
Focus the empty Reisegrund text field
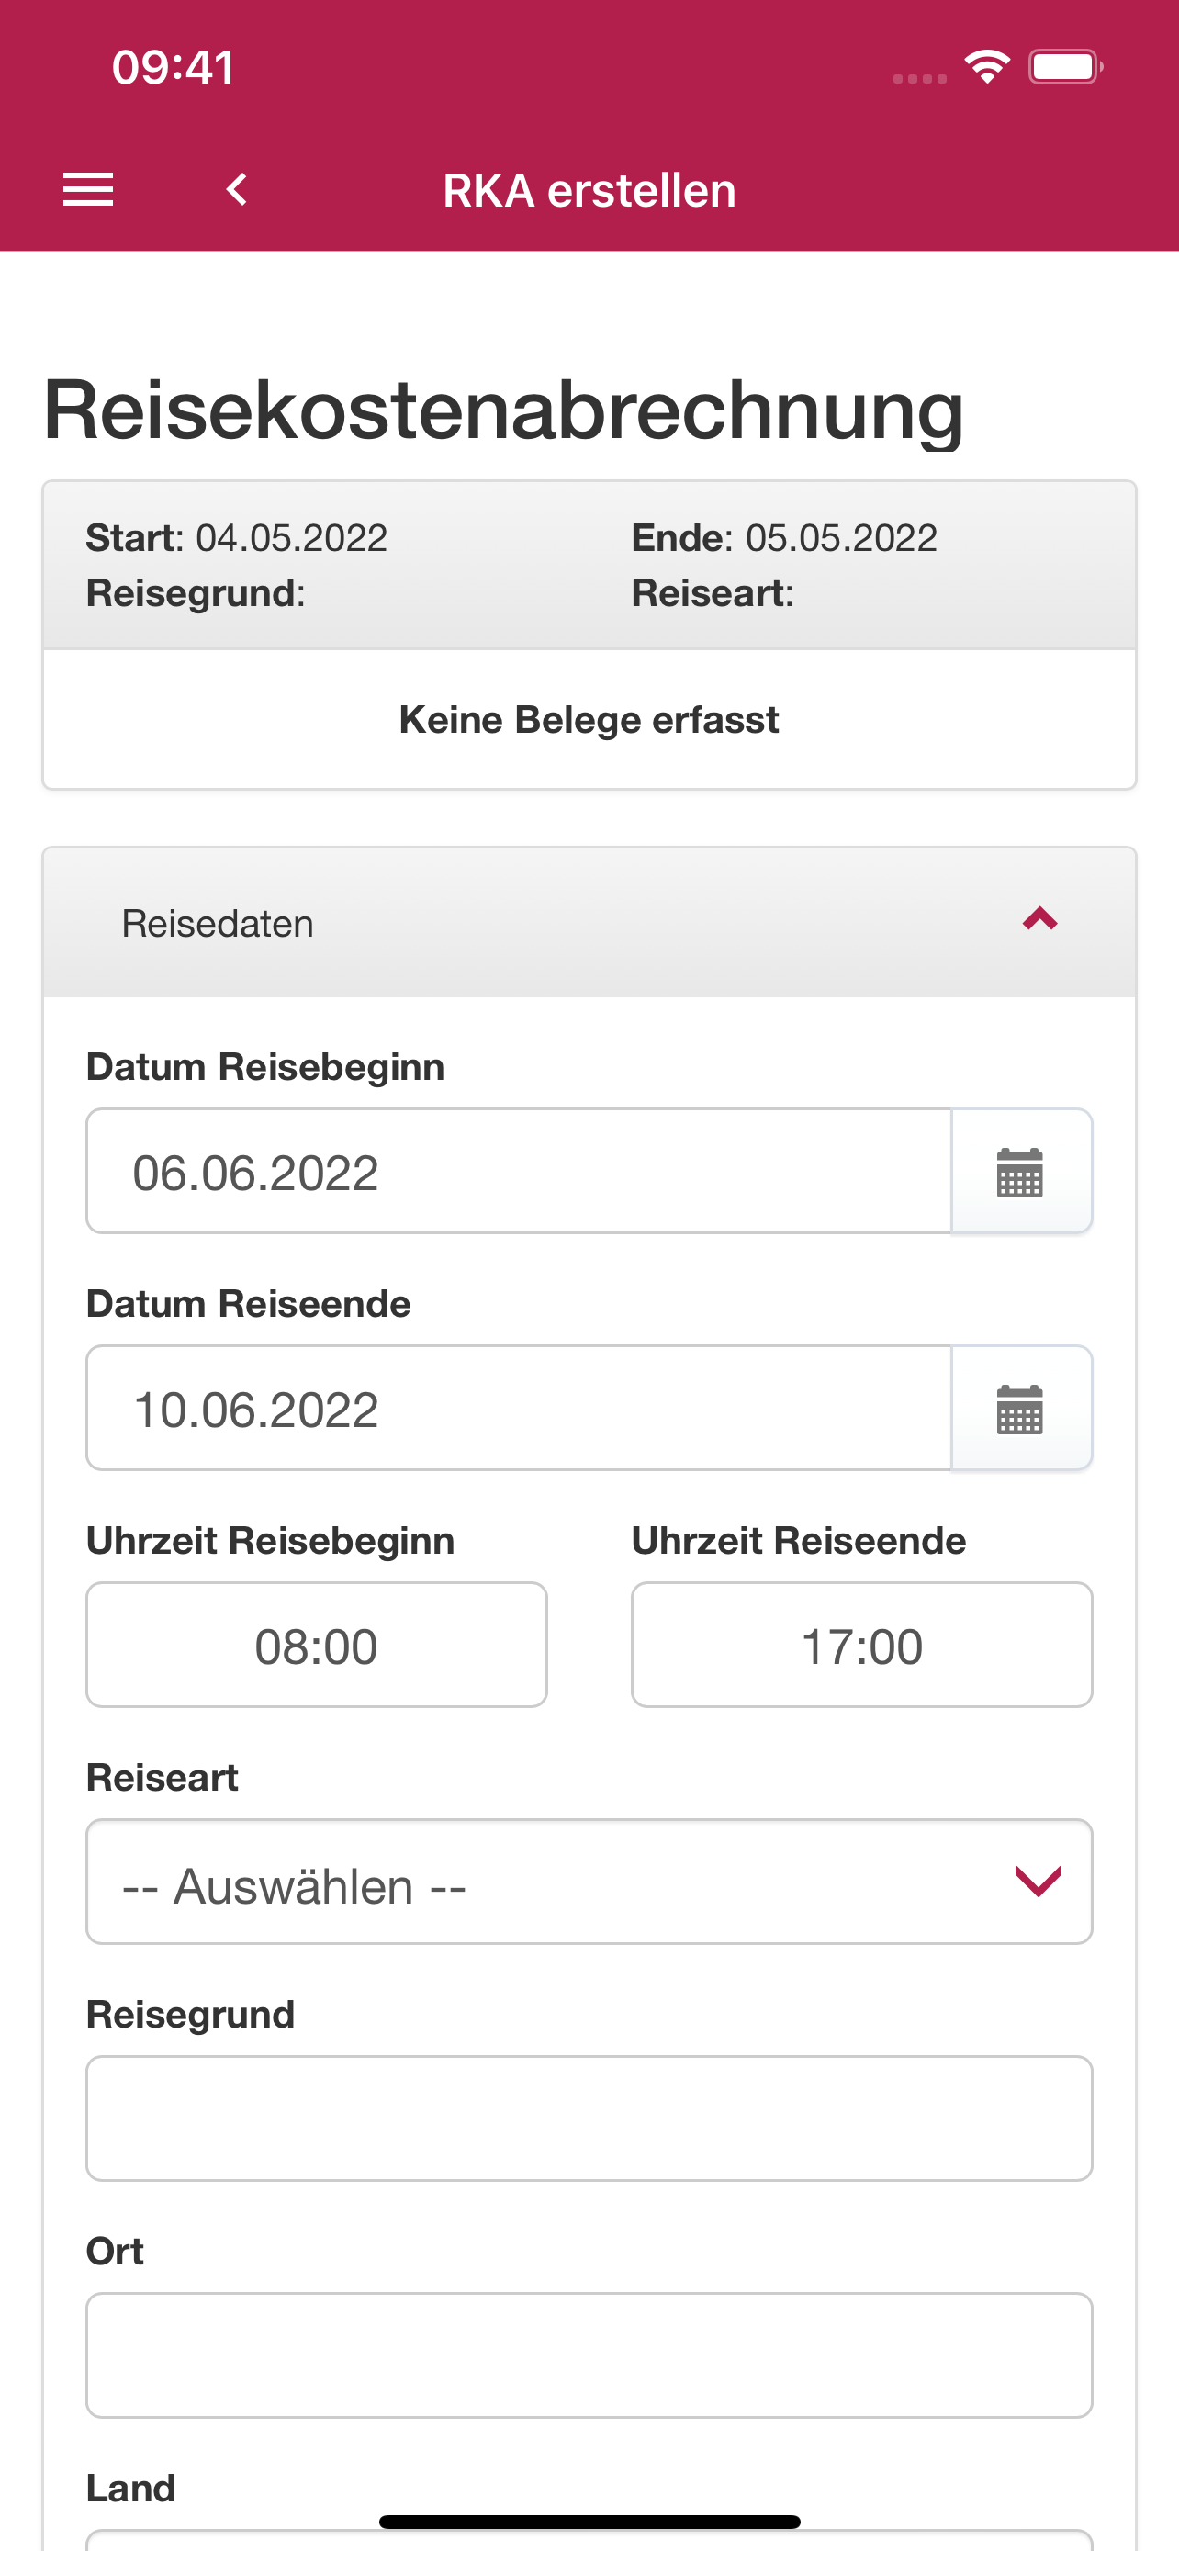coord(589,2118)
